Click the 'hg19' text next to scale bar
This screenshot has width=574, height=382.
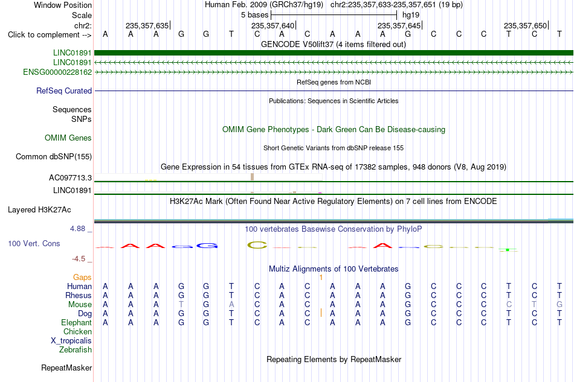(x=411, y=15)
